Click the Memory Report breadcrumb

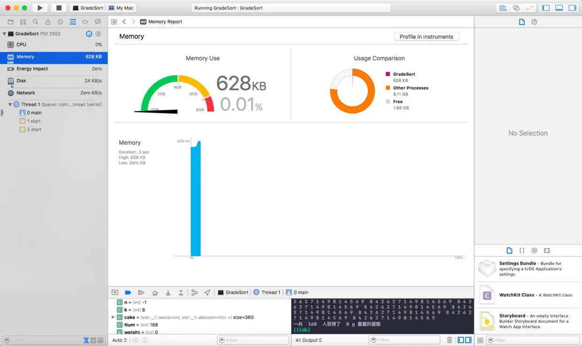point(161,22)
